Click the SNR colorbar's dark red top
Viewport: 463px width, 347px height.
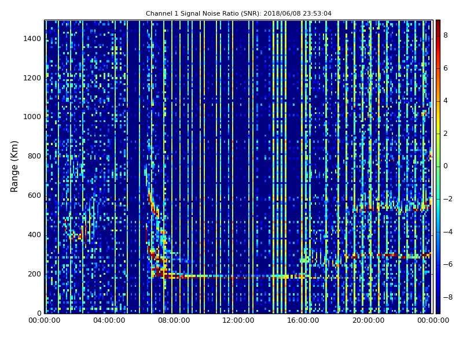pos(438,24)
